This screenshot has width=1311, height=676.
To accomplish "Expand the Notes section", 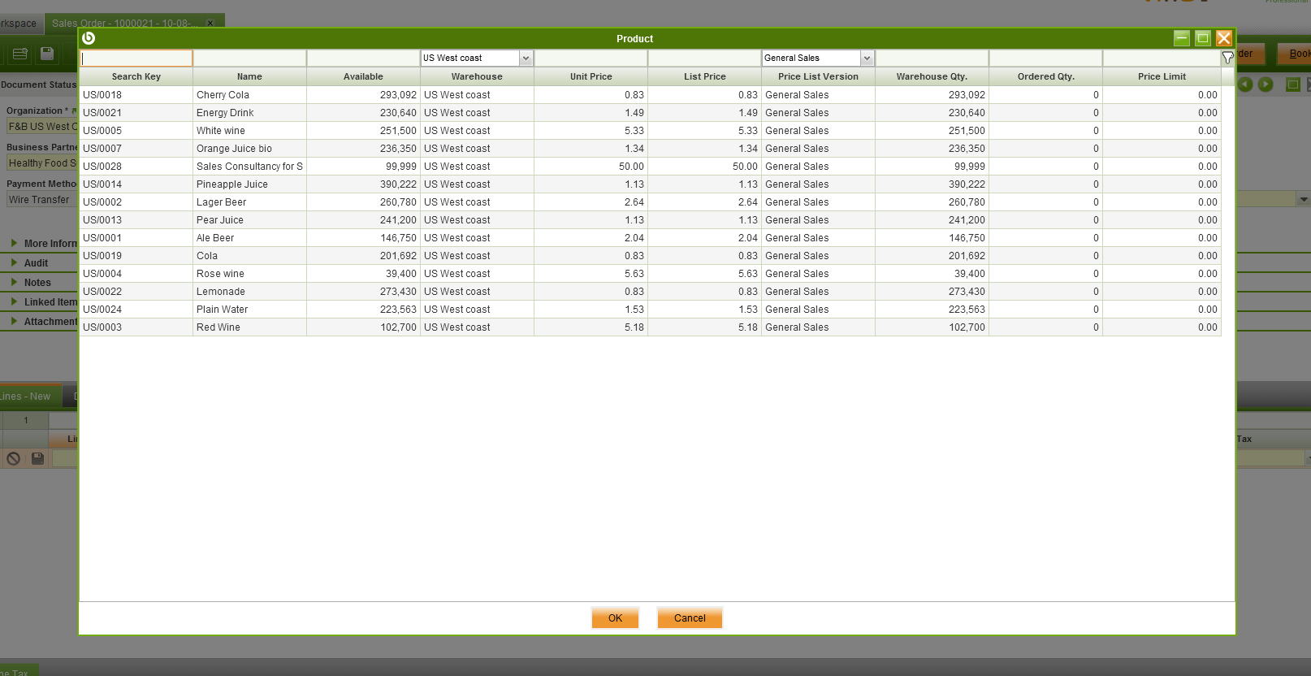I will point(37,283).
